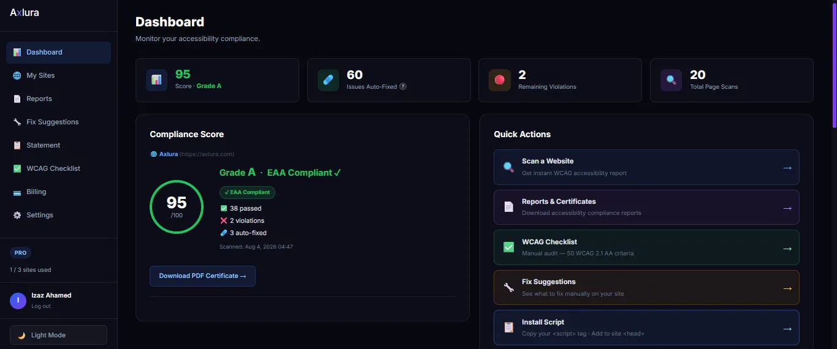Click the user avatar with letter I
This screenshot has height=349, width=837.
click(x=18, y=301)
